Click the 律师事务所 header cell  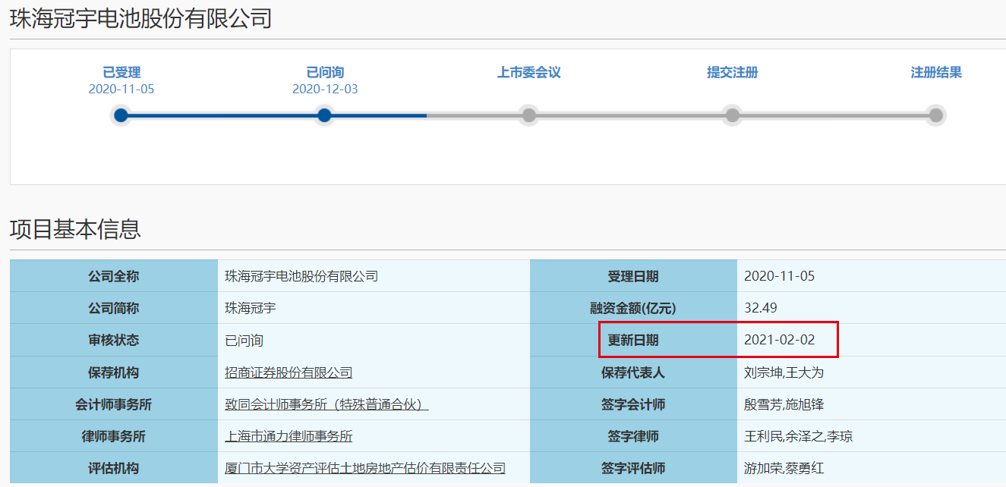114,436
